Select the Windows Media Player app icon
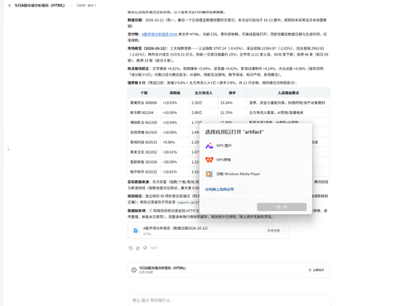 coord(209,174)
